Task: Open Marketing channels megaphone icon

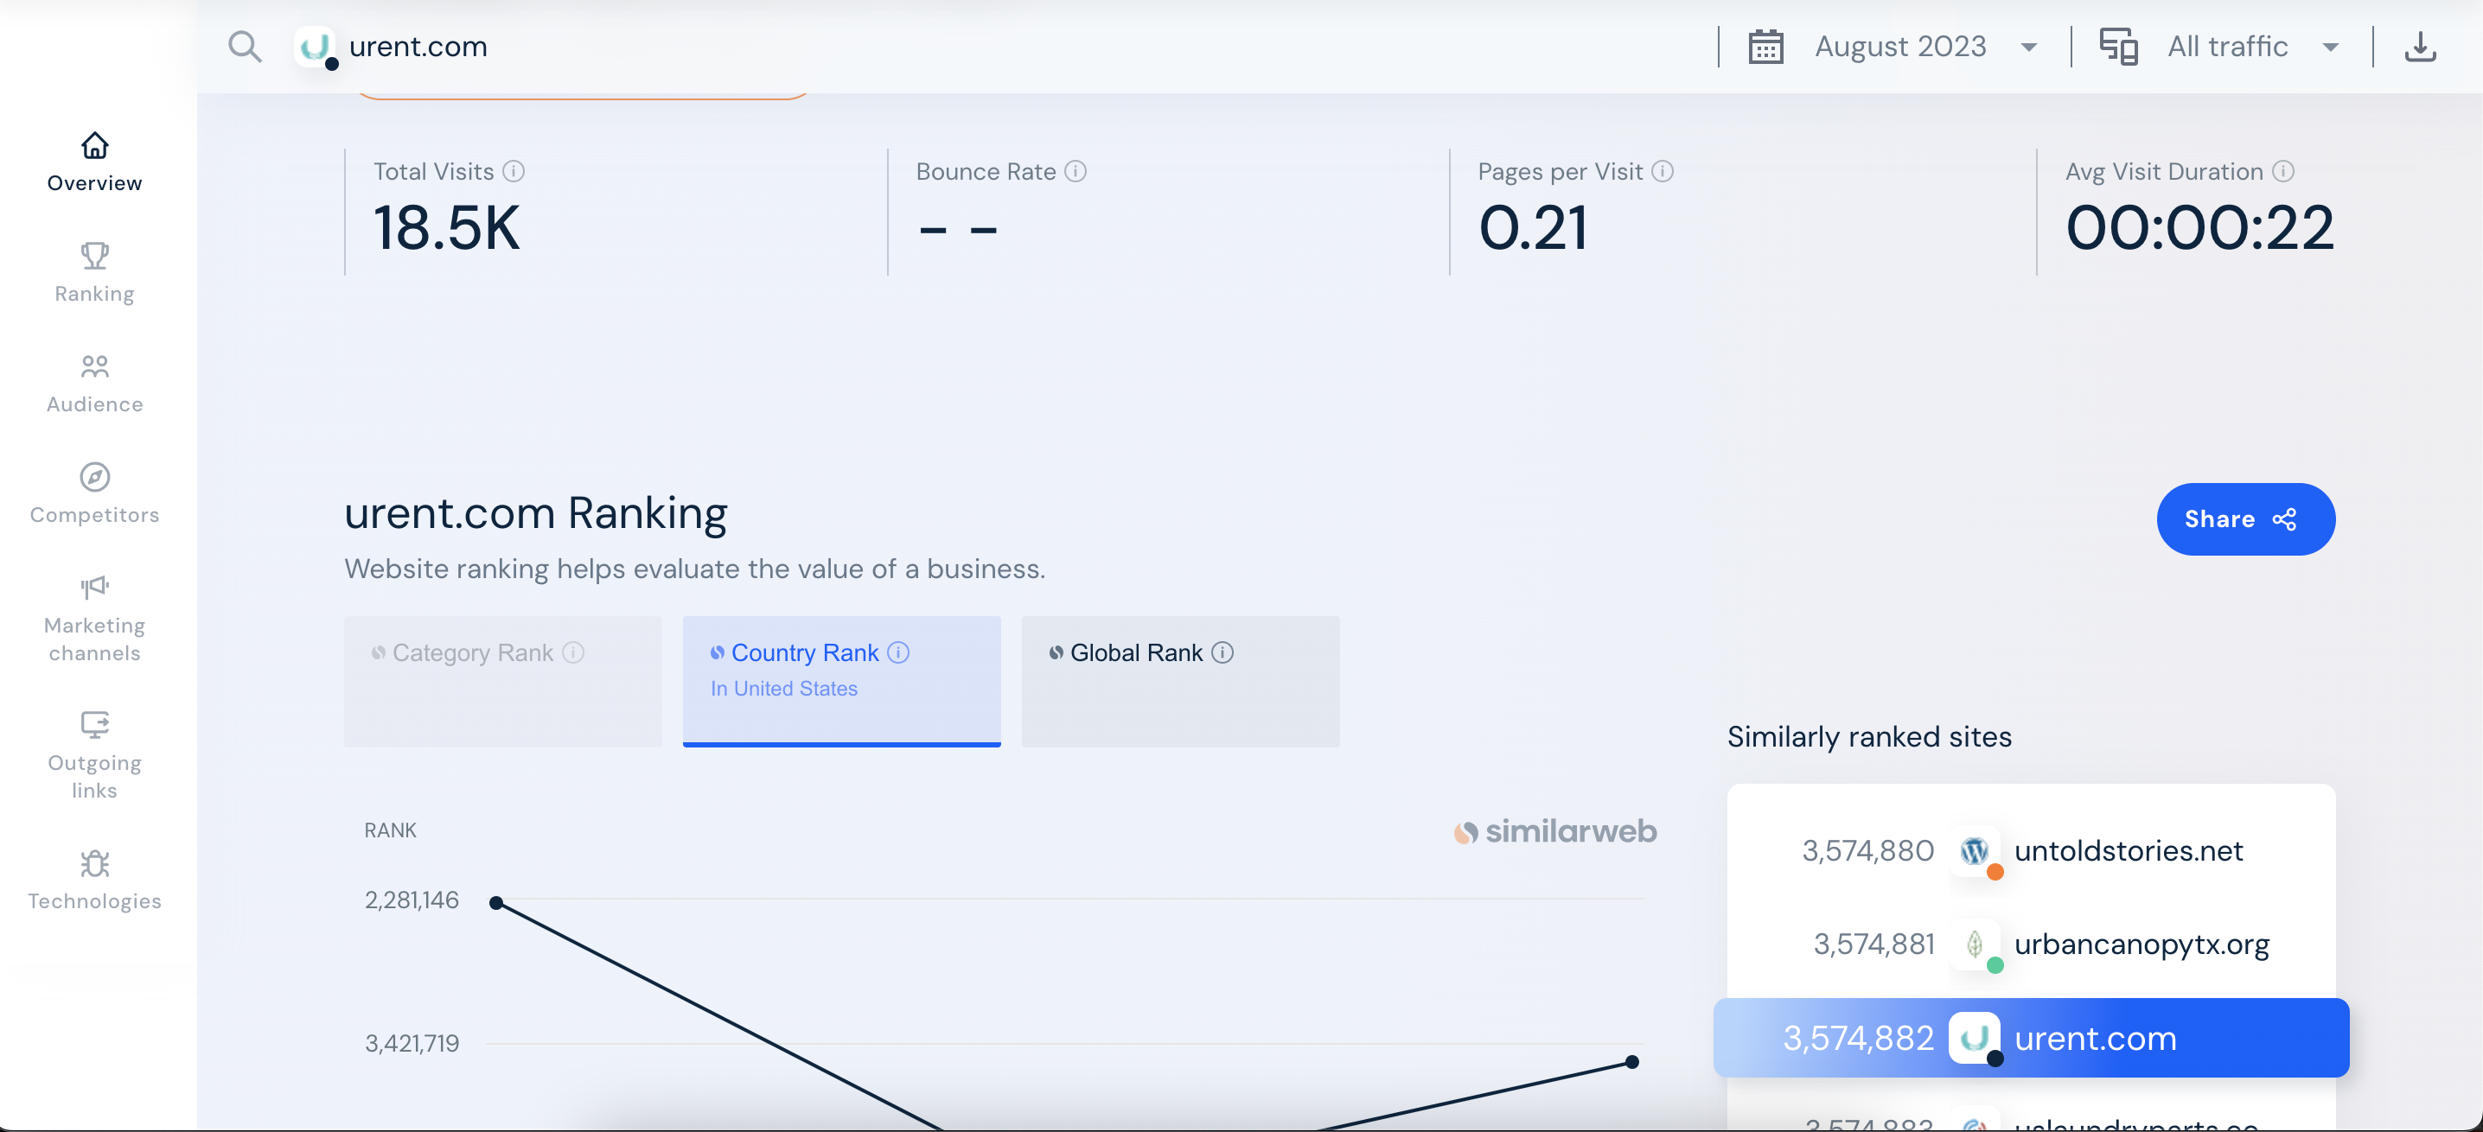Action: click(94, 588)
